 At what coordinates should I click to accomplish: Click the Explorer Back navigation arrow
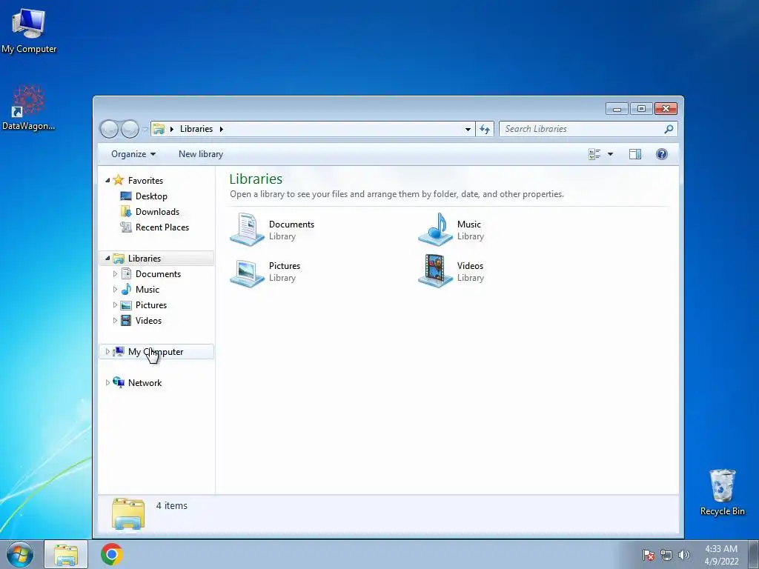coord(110,129)
